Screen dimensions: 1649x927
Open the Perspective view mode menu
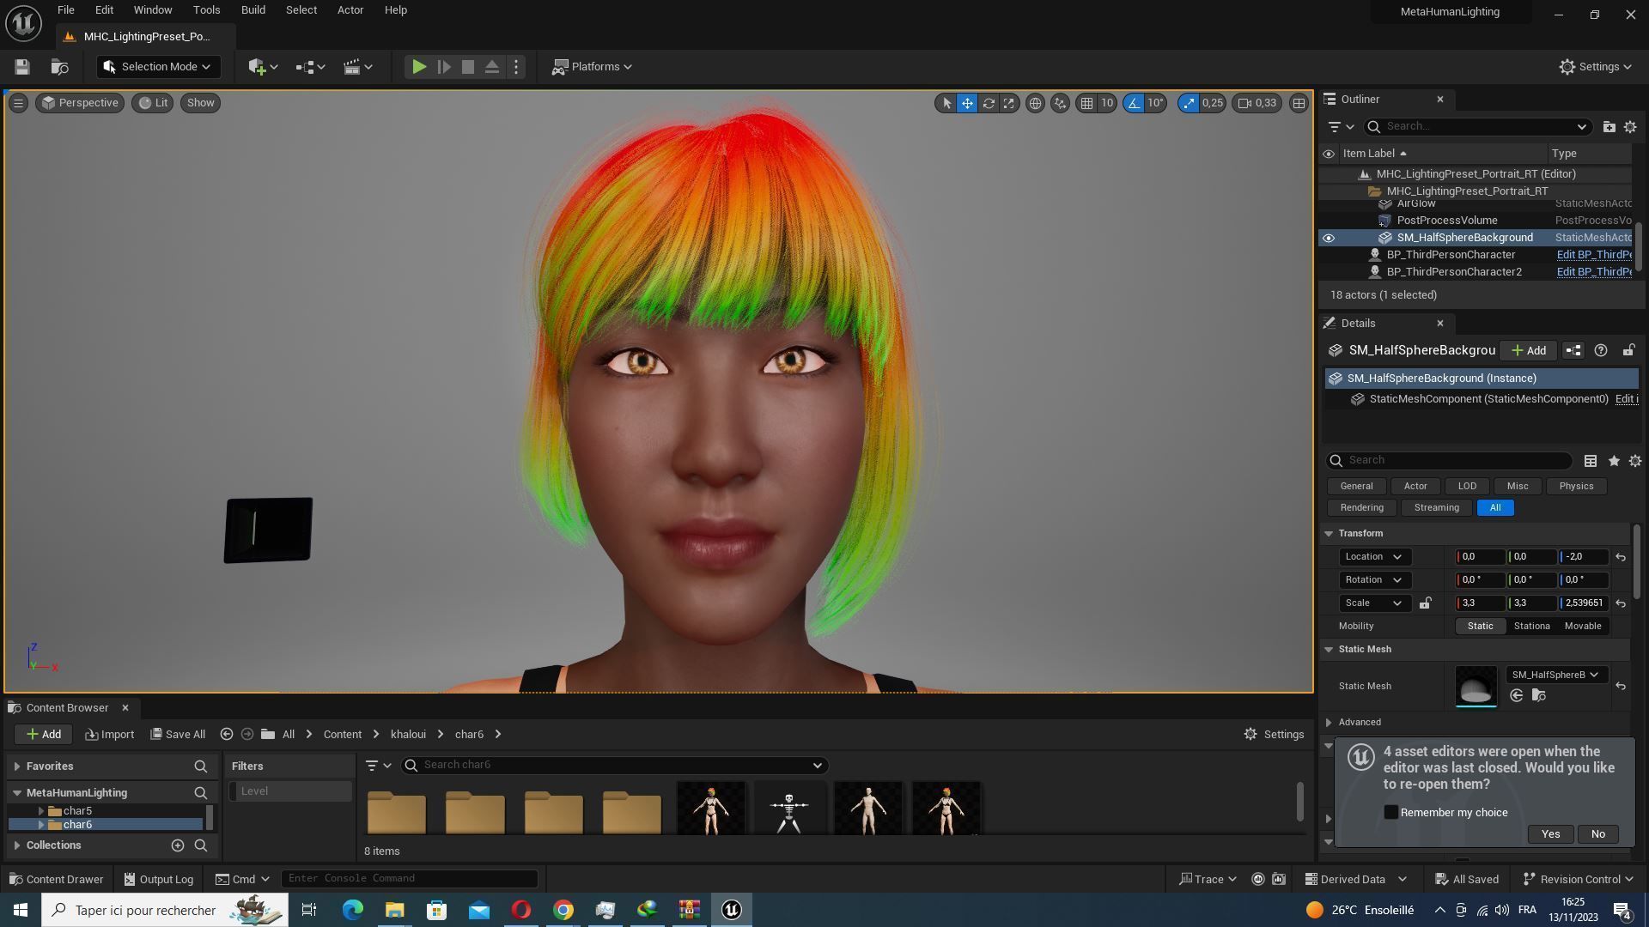(x=80, y=103)
